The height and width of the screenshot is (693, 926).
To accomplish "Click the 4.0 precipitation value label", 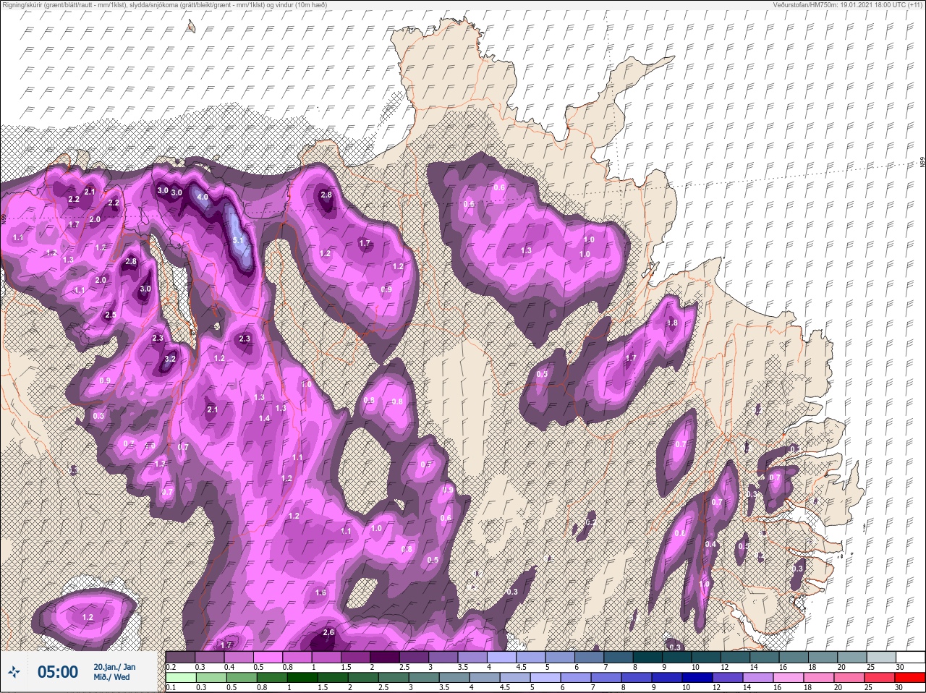I will [202, 197].
